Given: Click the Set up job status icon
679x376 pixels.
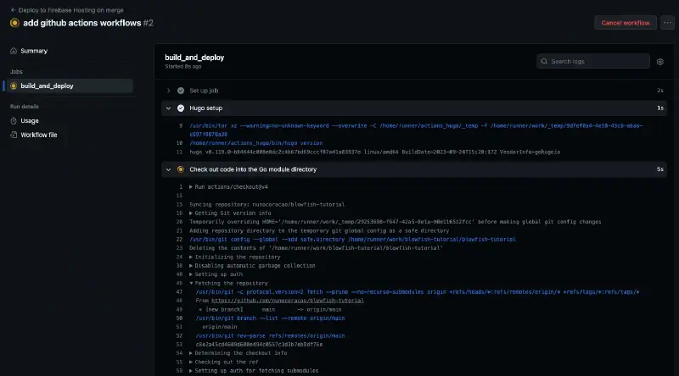Looking at the screenshot, I should coord(180,91).
